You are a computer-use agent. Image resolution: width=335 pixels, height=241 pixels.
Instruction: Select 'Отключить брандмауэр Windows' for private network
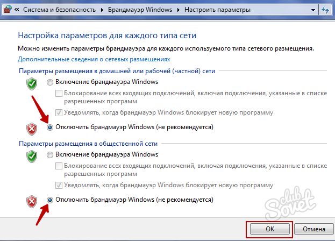coord(51,127)
